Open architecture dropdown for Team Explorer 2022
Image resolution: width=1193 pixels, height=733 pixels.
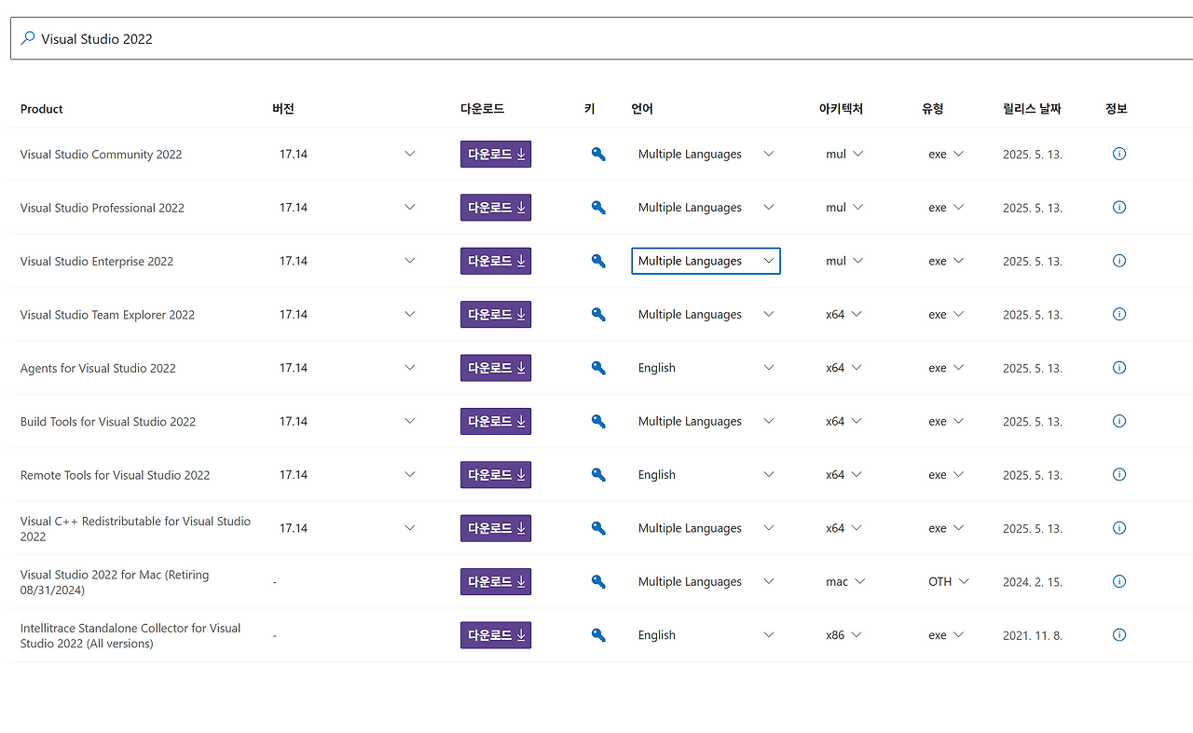[x=843, y=315]
